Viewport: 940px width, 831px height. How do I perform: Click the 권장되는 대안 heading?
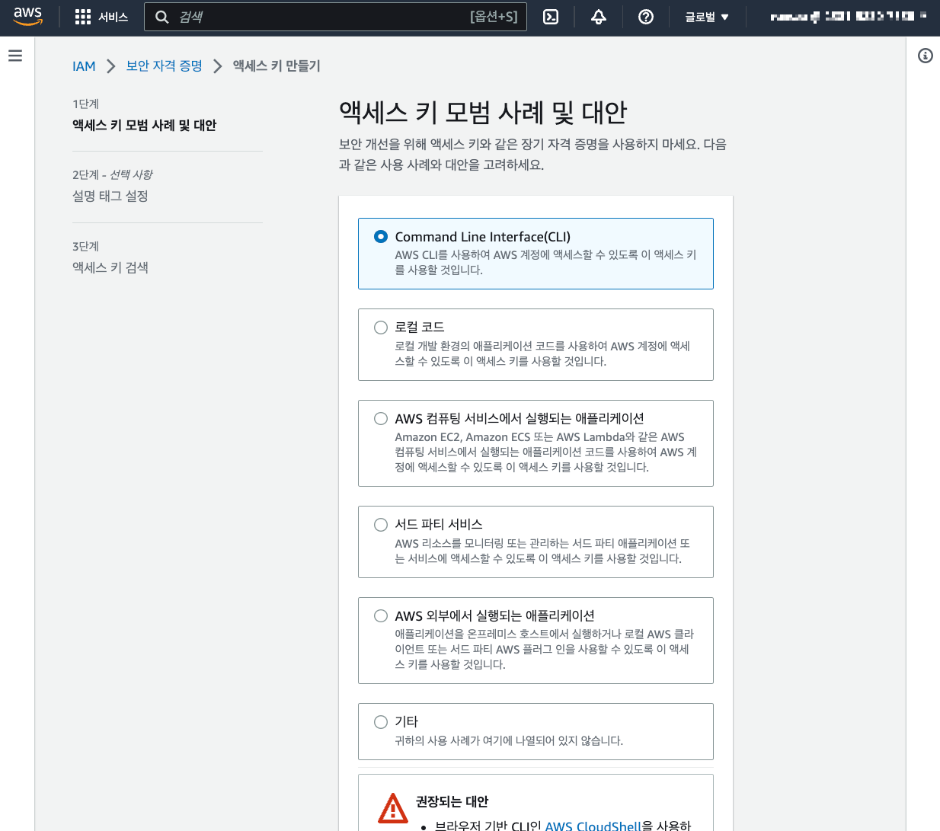tap(452, 801)
